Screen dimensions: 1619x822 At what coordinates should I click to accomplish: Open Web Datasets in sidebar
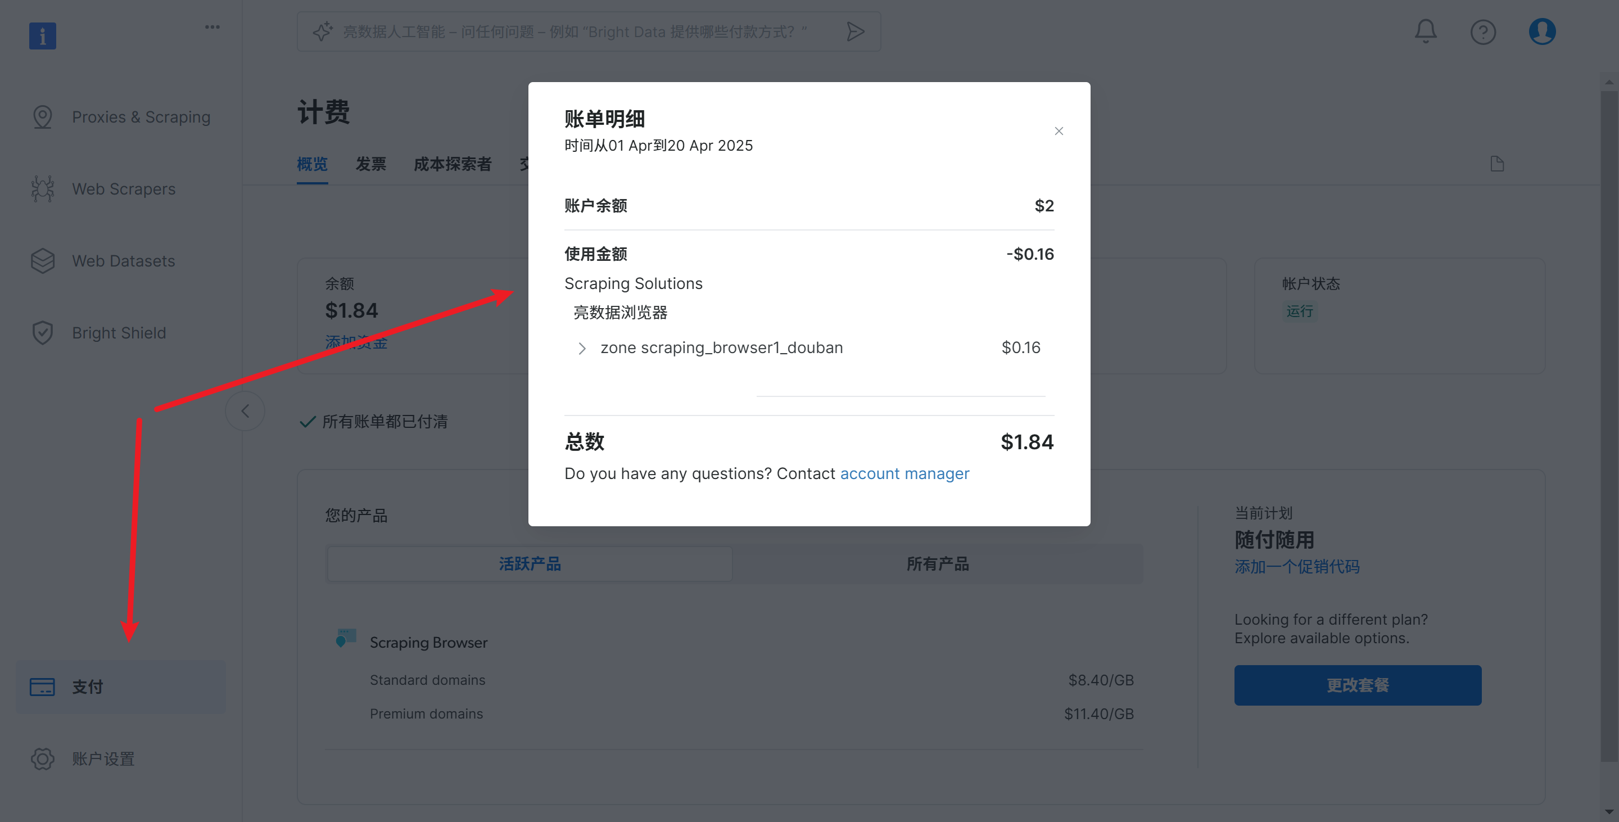tap(123, 261)
